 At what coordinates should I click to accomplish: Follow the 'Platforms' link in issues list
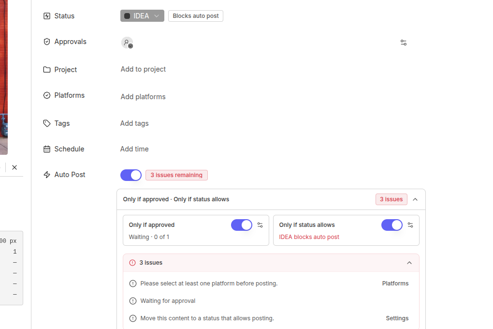pyautogui.click(x=395, y=284)
